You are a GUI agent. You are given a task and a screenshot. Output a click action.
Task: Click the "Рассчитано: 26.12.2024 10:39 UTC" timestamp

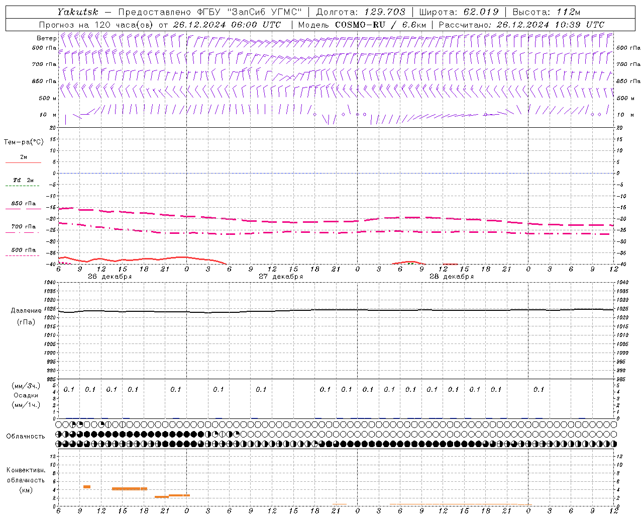521,25
